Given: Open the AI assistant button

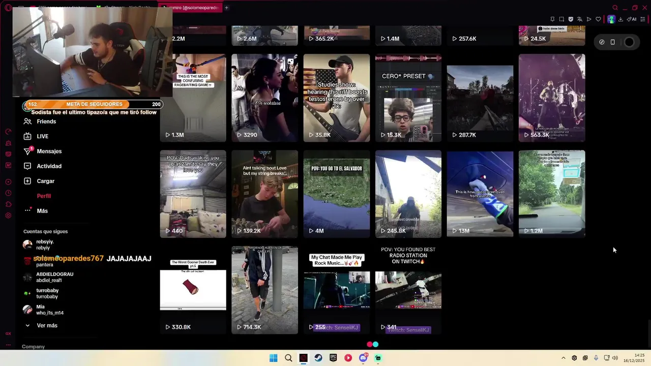Looking at the screenshot, I should click(x=632, y=19).
